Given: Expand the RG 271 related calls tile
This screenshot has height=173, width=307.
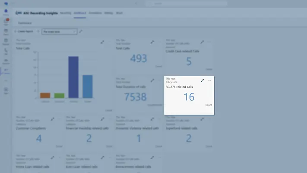Looking at the screenshot, I should [202, 80].
